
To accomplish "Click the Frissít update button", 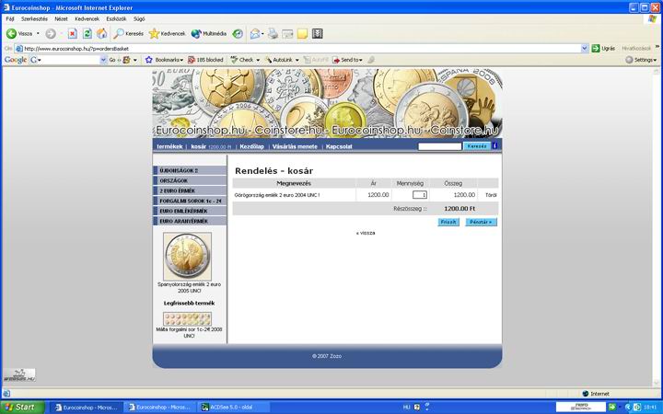I will coord(448,222).
